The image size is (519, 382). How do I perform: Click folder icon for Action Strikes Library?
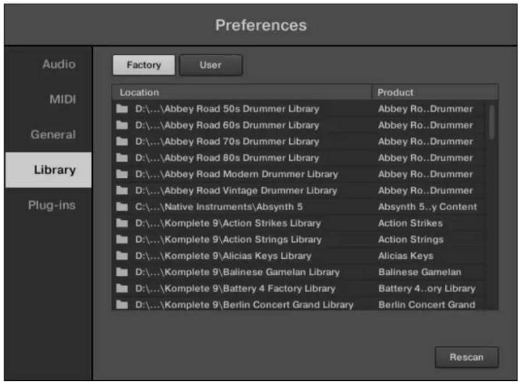[122, 223]
